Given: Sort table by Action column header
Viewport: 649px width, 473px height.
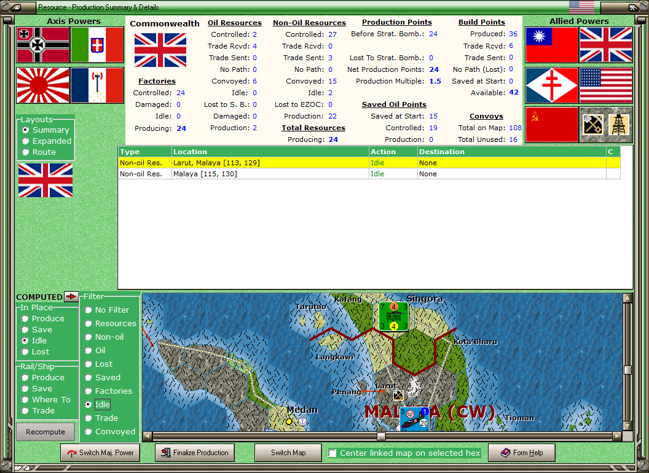Looking at the screenshot, I should [393, 152].
